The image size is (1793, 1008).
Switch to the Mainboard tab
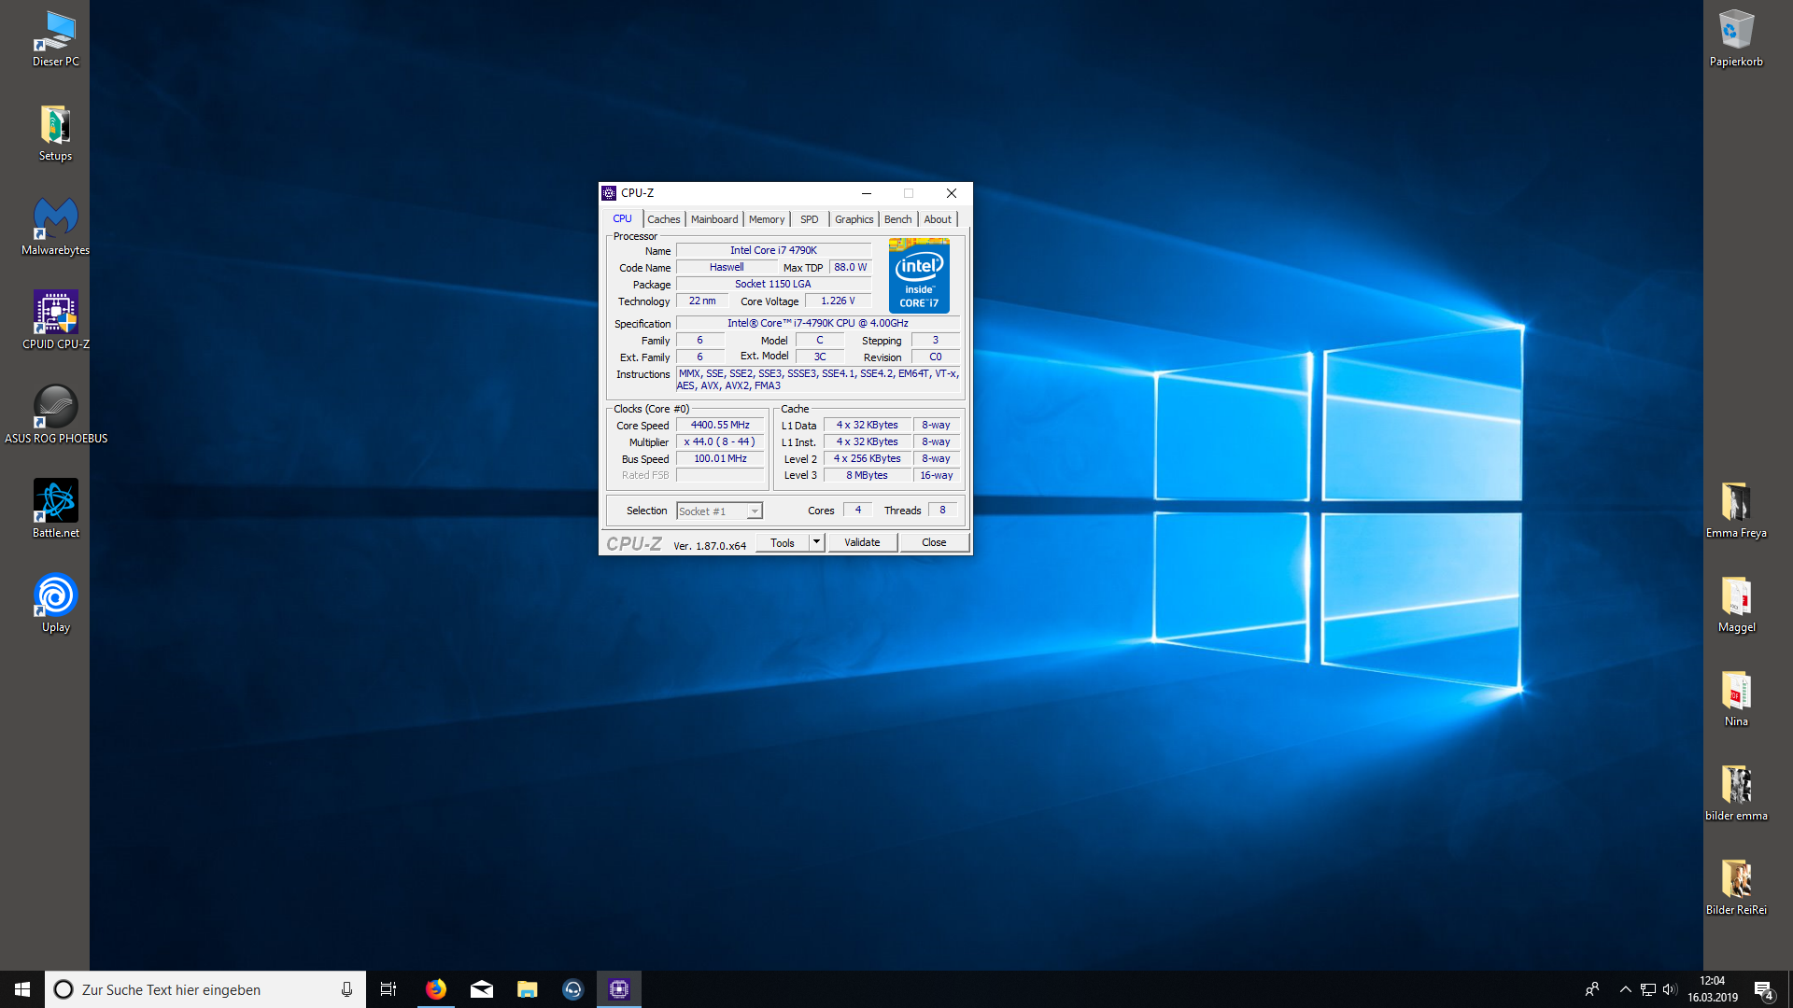point(714,219)
